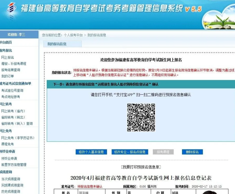Open 实践课成绩查询

tap(12, 185)
